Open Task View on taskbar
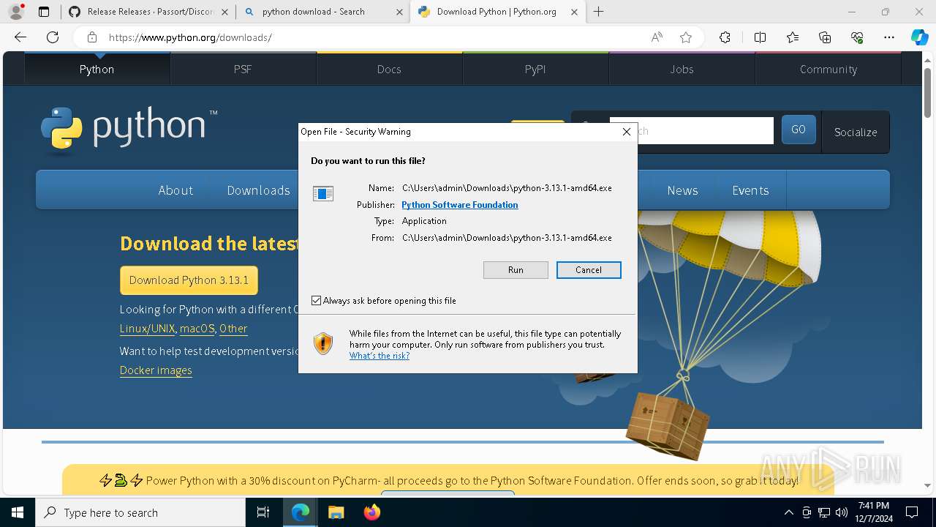Screen dimensions: 936x527 263,512
